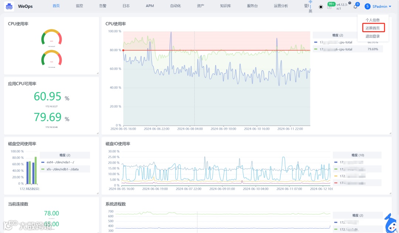The height and width of the screenshot is (233, 399).
Task: Click the 维度 (10) header in 磁盘IO chart
Action: coord(358,155)
